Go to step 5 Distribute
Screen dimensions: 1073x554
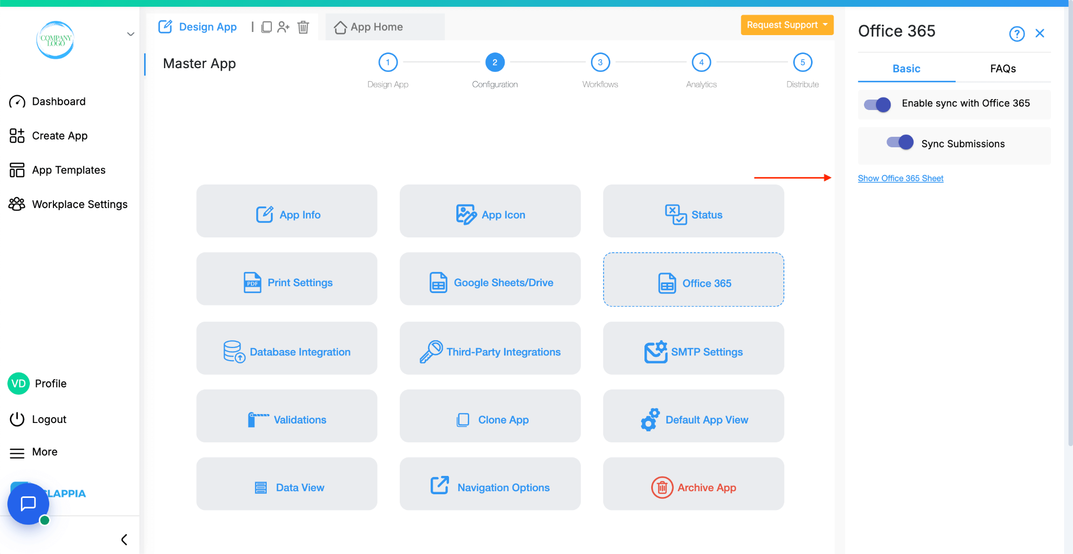click(x=802, y=62)
